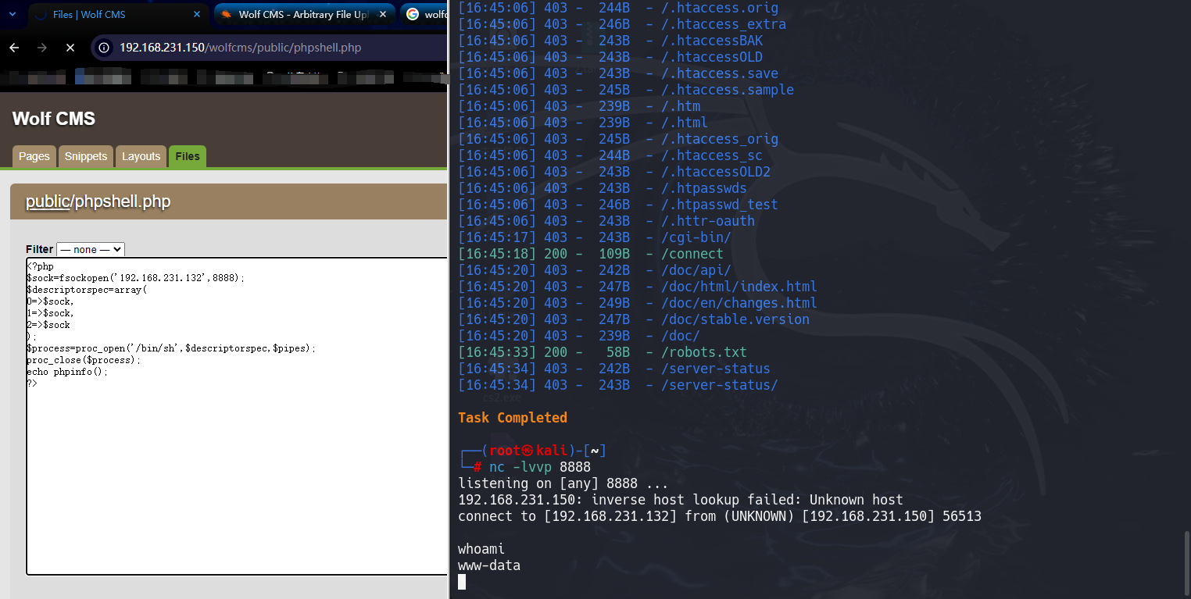Click the browser back arrow
The height and width of the screenshot is (599, 1191).
click(14, 48)
